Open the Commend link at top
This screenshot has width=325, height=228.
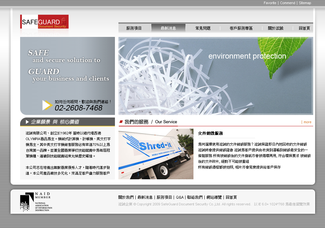[287, 3]
